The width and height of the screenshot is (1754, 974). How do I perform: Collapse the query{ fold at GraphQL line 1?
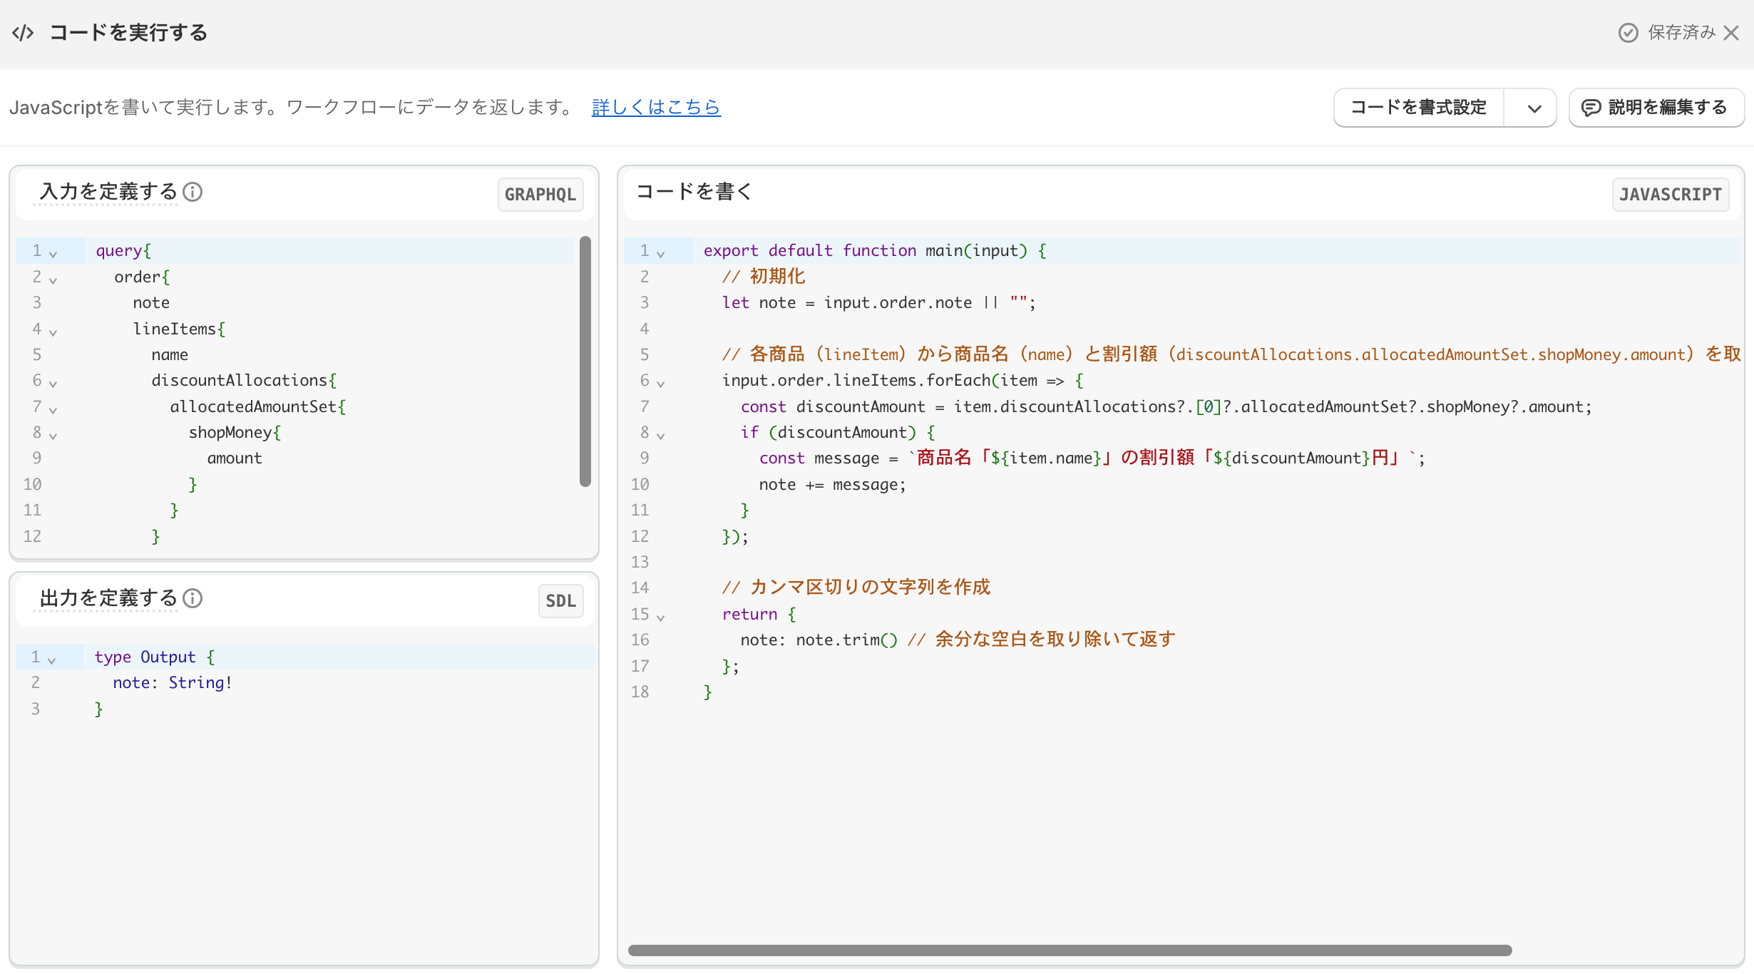point(53,254)
